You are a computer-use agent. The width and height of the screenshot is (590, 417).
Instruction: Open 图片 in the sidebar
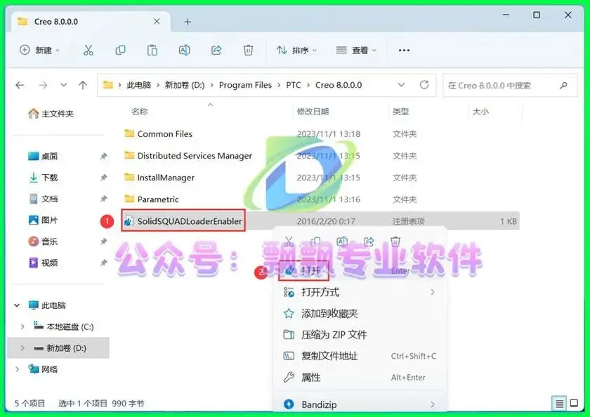pos(43,220)
